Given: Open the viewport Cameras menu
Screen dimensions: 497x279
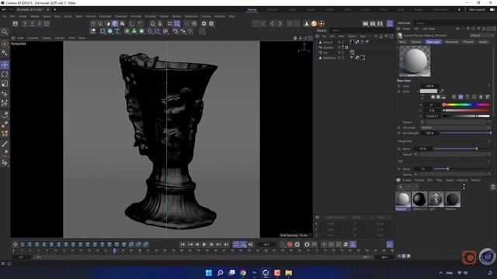Looking at the screenshot, I should (33, 38).
